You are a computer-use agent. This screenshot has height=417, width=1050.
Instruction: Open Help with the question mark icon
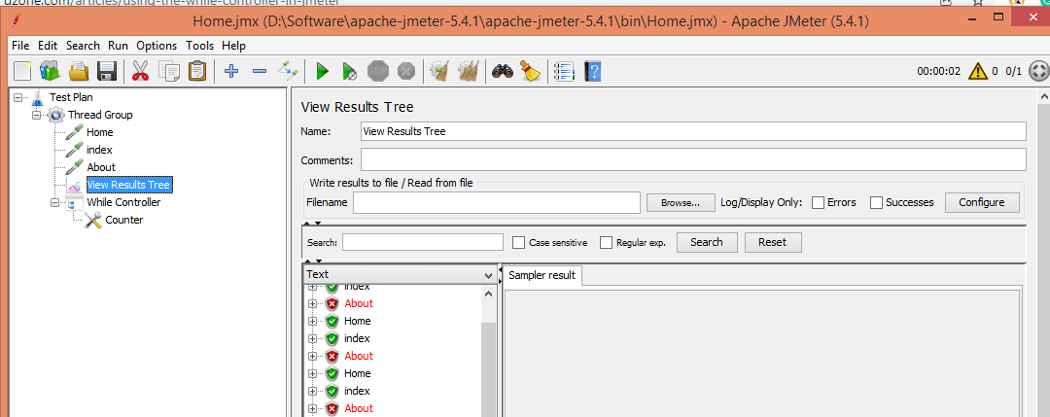click(x=593, y=71)
